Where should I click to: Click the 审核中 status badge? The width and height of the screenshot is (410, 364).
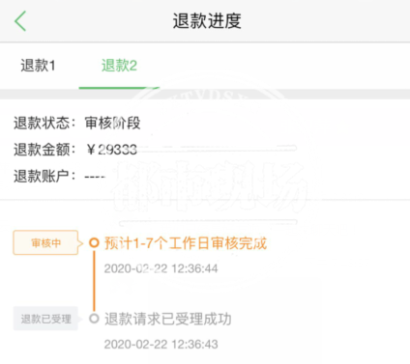click(x=45, y=242)
